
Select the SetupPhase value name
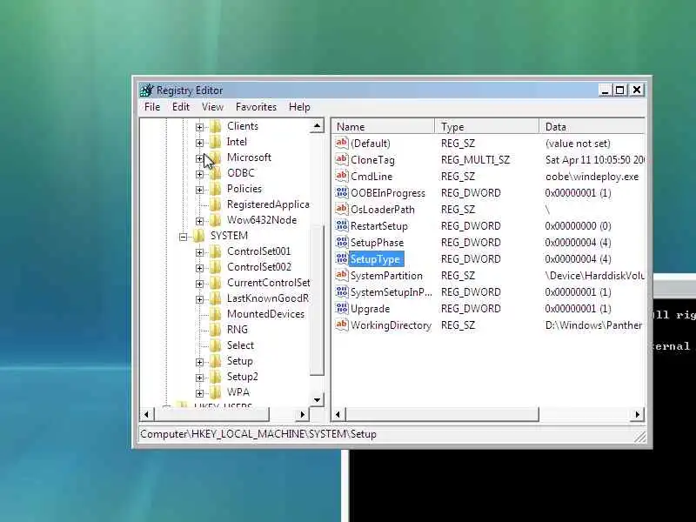click(x=377, y=243)
